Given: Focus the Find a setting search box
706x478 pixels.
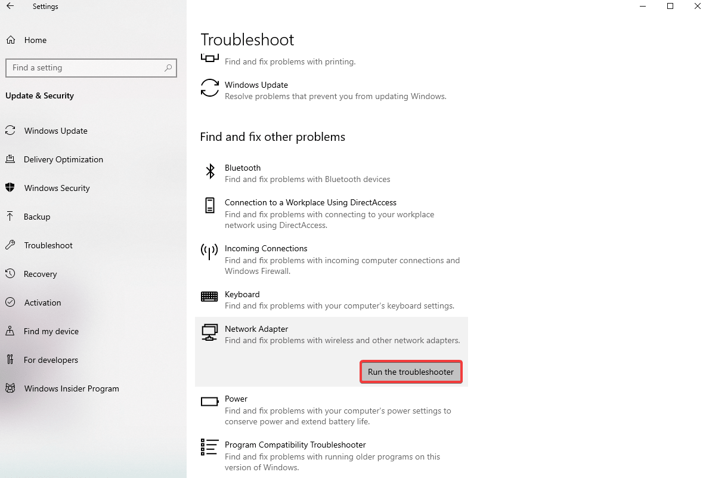Looking at the screenshot, I should tap(91, 68).
